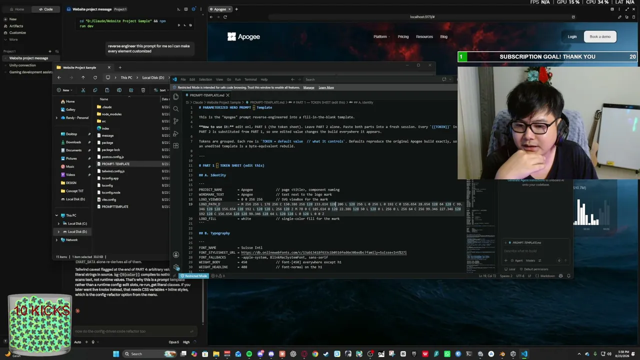Click the Manage link in Restricted Mode banner

[309, 87]
